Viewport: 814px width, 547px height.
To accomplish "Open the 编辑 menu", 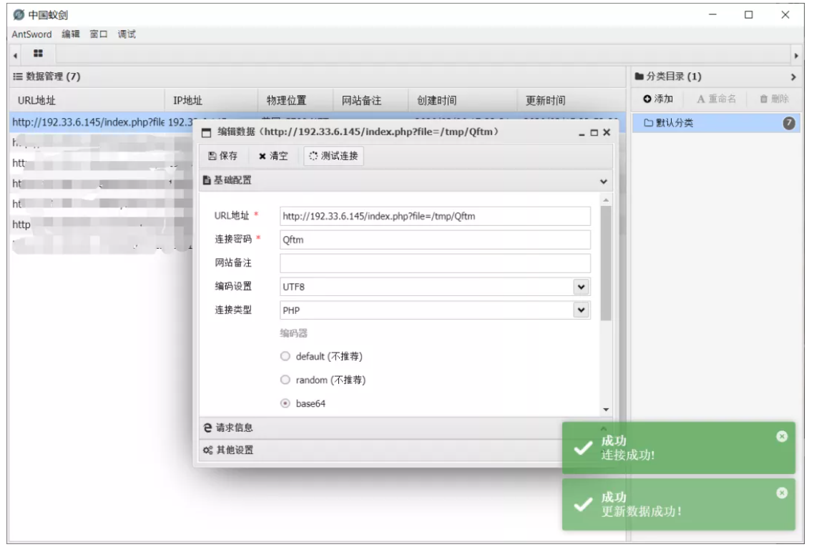I will tap(71, 34).
